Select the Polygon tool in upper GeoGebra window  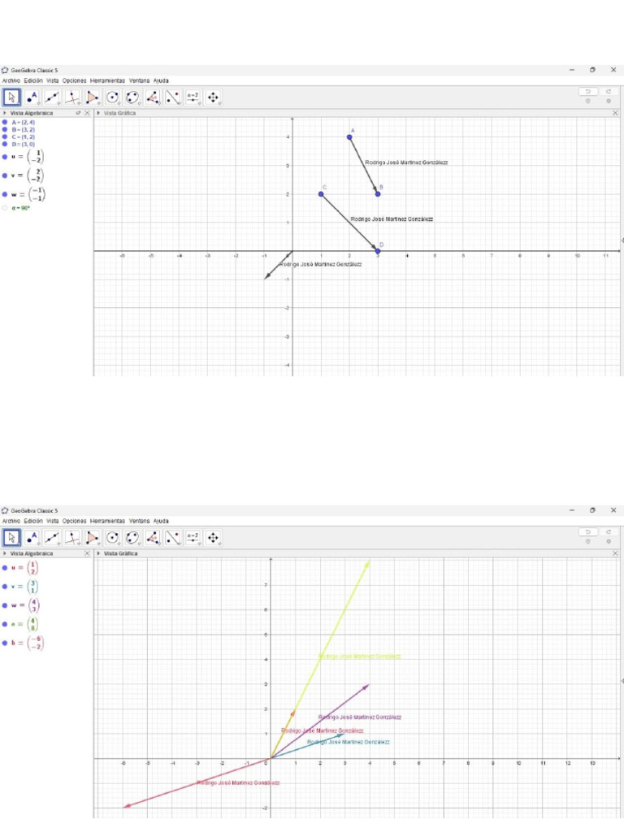click(x=93, y=97)
